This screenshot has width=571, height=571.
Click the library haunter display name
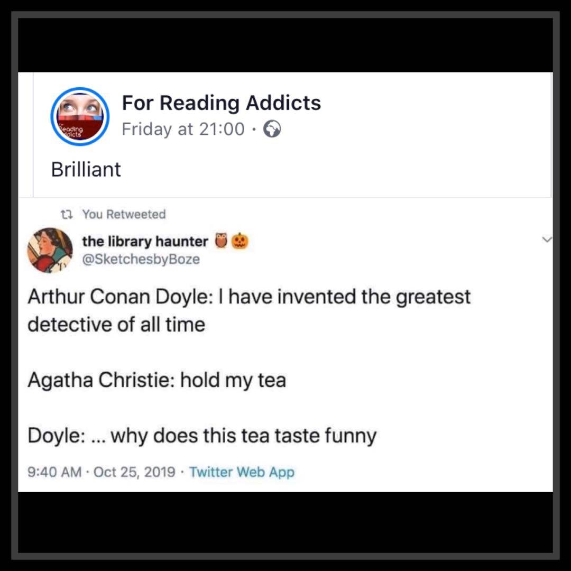click(145, 242)
